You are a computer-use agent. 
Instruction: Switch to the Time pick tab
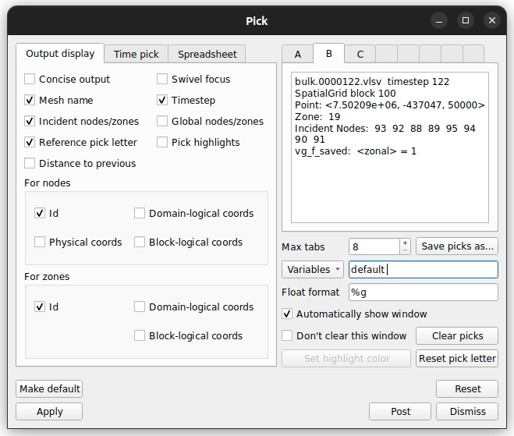[x=136, y=54]
